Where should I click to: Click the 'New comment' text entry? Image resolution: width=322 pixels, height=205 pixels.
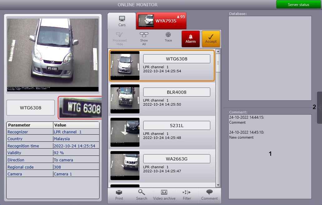coord(241,137)
